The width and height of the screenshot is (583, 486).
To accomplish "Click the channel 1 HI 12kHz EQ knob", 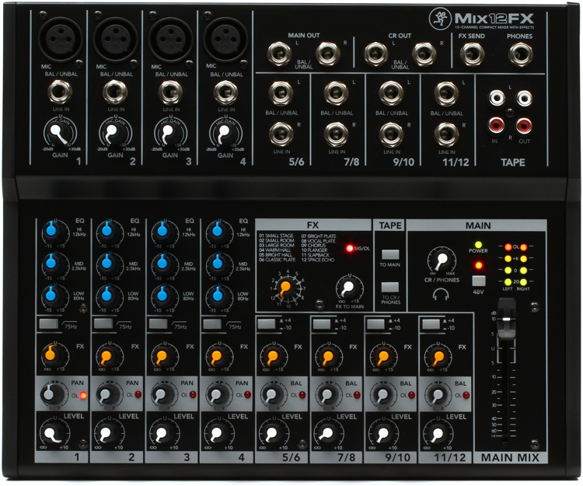I will (51, 232).
